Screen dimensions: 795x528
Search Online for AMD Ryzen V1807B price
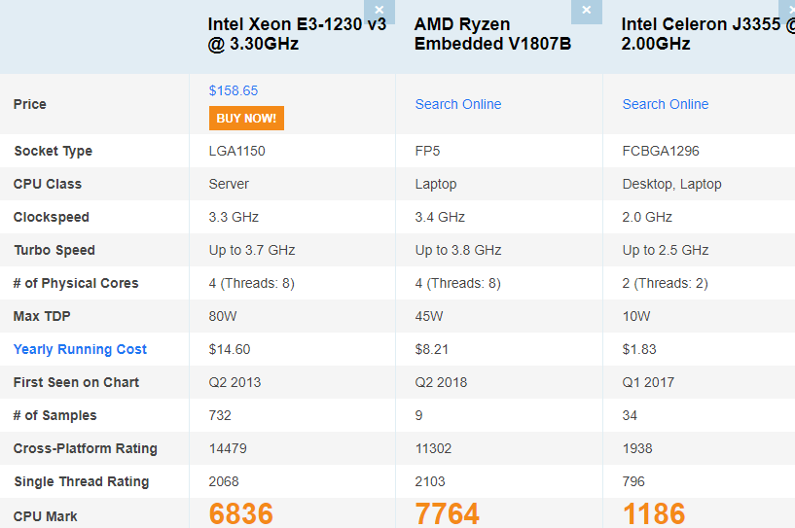point(458,104)
